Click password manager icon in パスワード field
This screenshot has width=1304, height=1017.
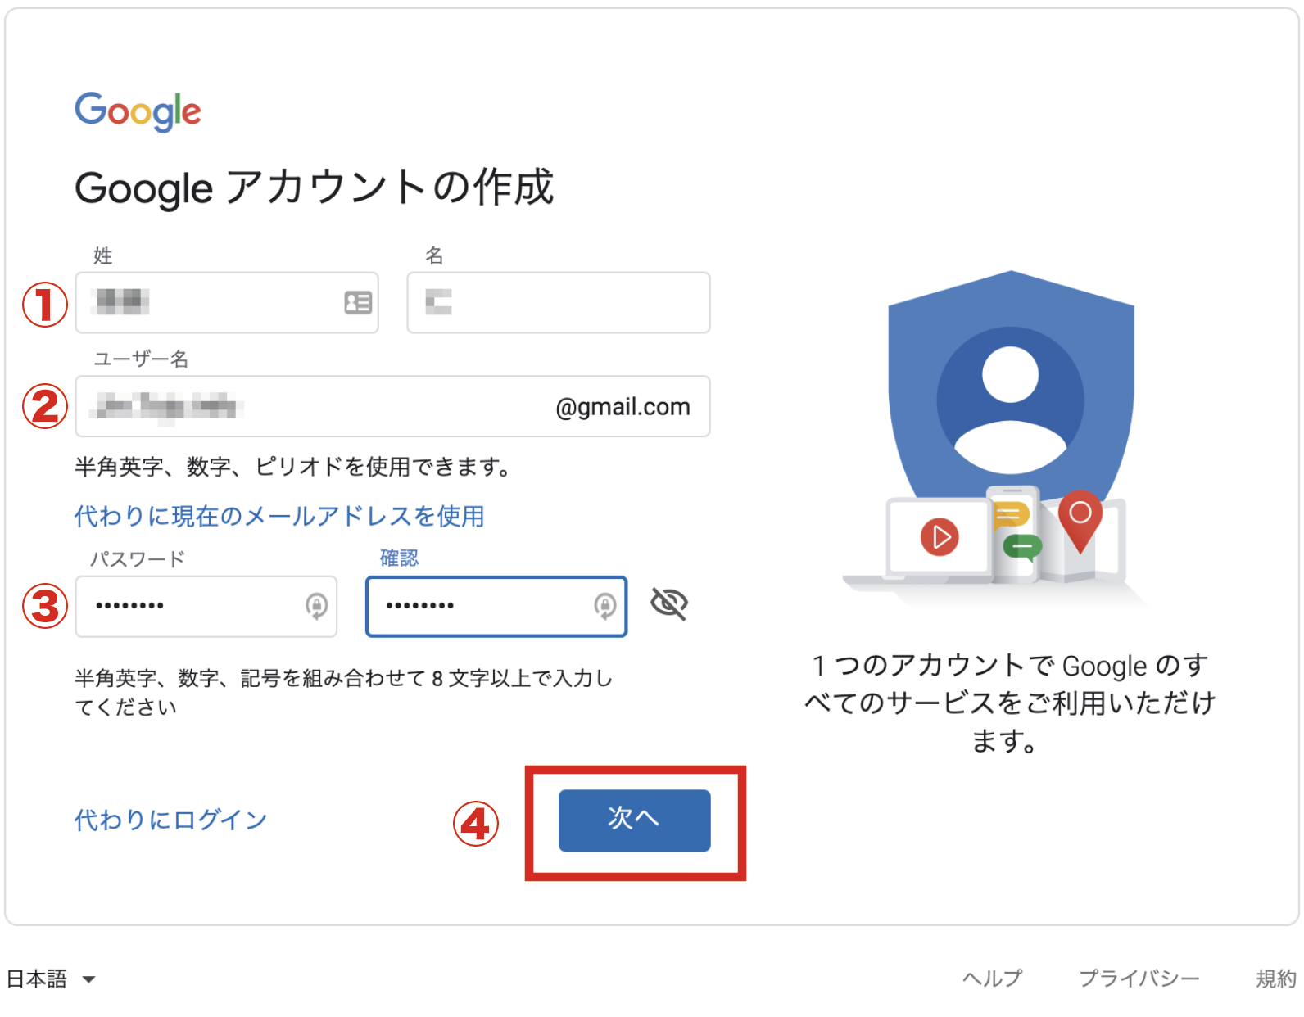click(317, 606)
